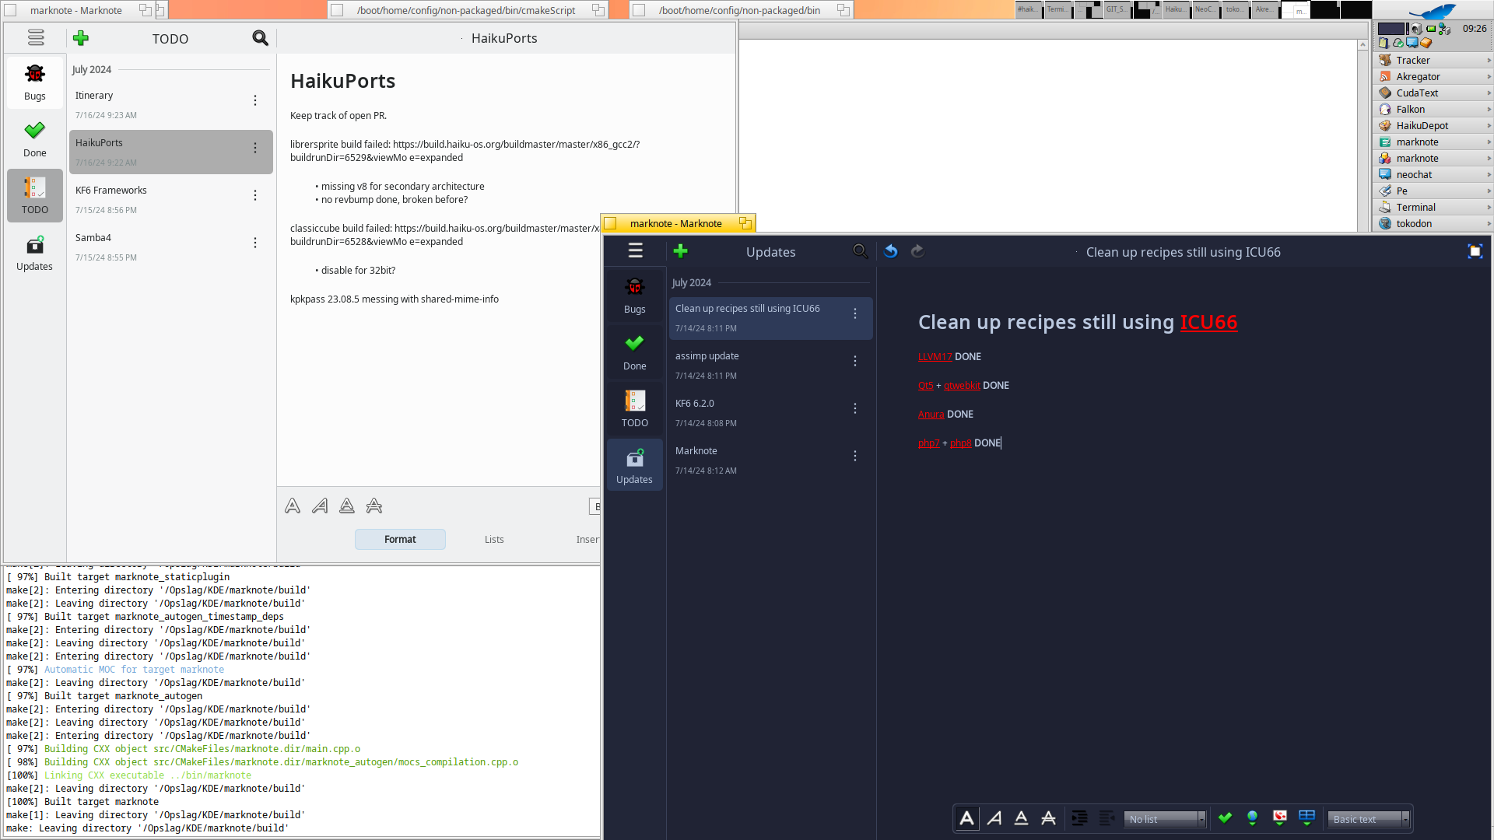The height and width of the screenshot is (840, 1494).
Task: Insert checkbox via green checkmark icon
Action: [x=1226, y=818]
